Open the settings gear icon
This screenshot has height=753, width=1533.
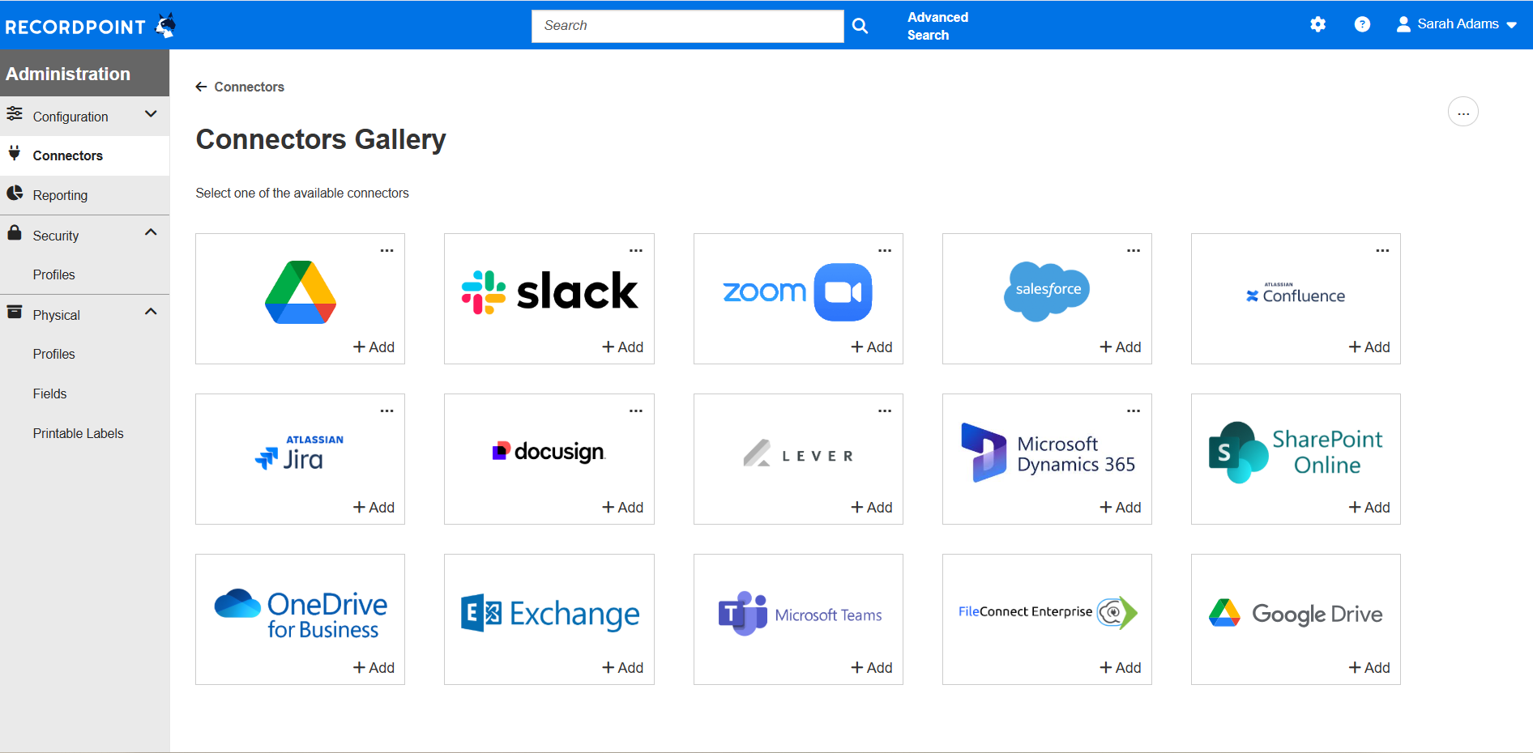pos(1318,24)
